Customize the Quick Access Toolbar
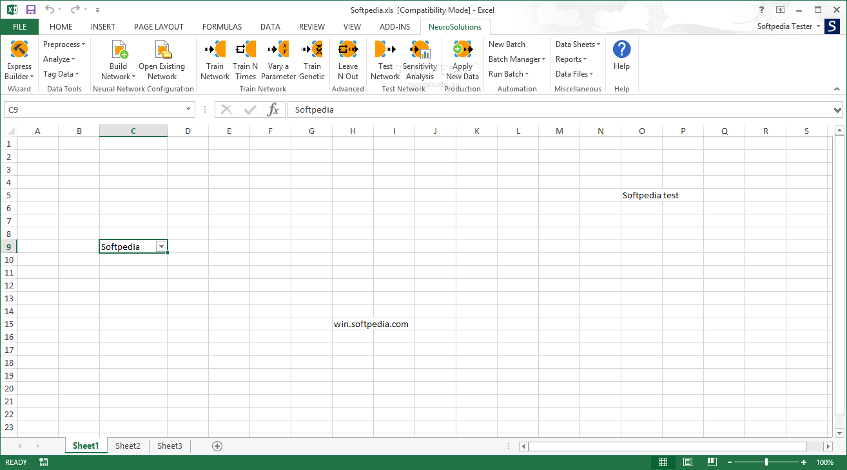Viewport: 847px width, 470px height. coord(97,10)
